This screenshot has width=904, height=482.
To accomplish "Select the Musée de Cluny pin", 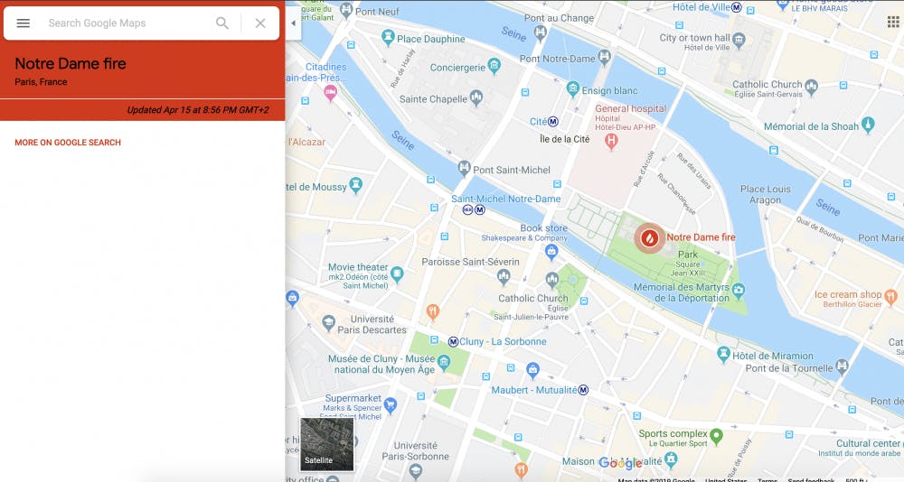I will pyautogui.click(x=443, y=362).
